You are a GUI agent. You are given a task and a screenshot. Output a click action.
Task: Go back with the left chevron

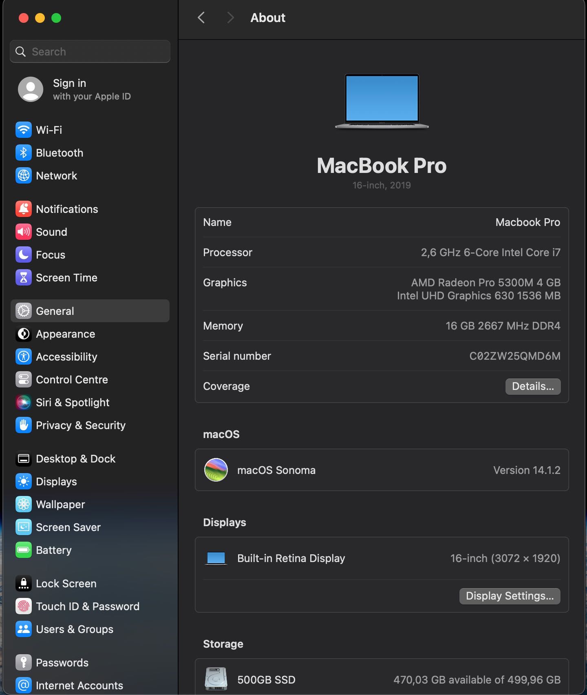[201, 18]
